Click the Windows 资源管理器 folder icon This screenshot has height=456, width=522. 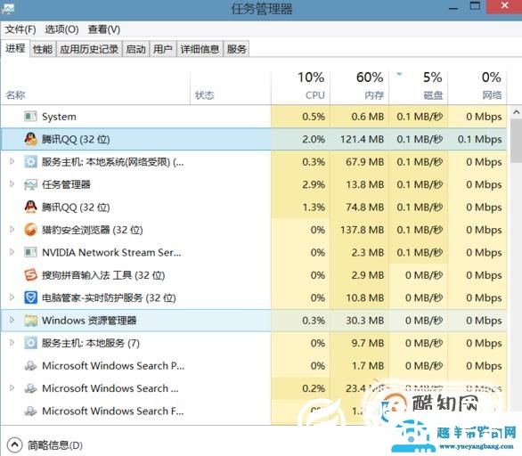30,321
